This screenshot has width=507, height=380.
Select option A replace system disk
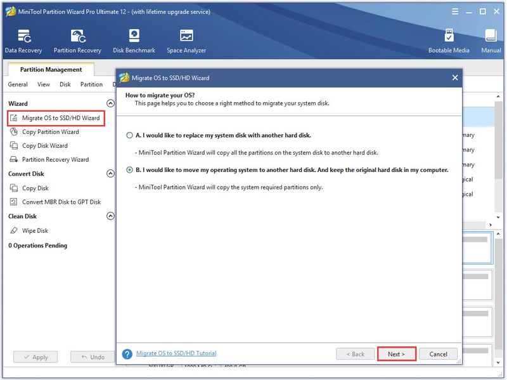[x=129, y=135]
